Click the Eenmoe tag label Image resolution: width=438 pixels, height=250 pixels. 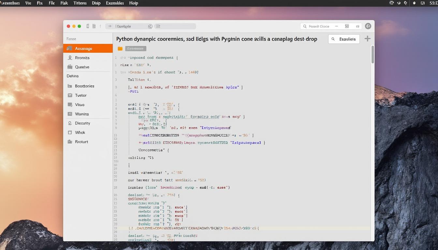pos(135,48)
